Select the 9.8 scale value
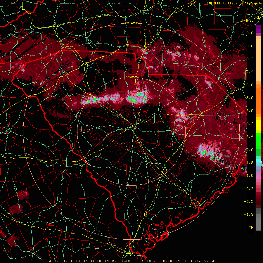The image size is (263, 263). [250, 33]
